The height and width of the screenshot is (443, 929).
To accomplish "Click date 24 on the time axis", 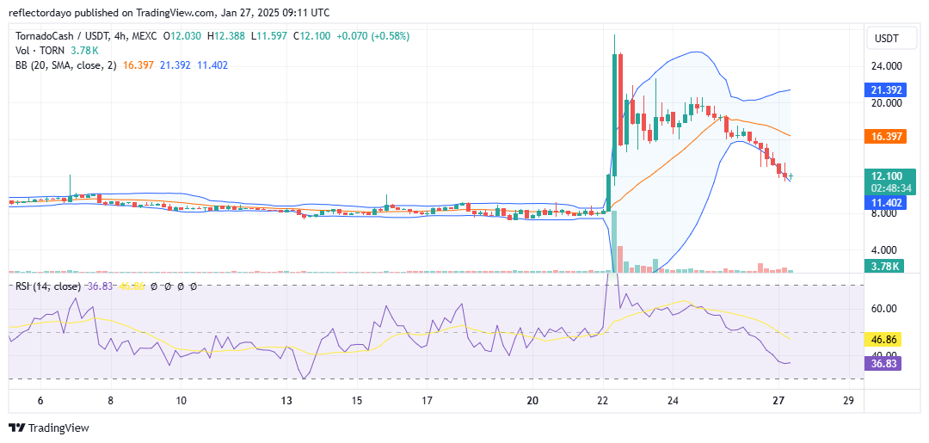I will pyautogui.click(x=672, y=401).
